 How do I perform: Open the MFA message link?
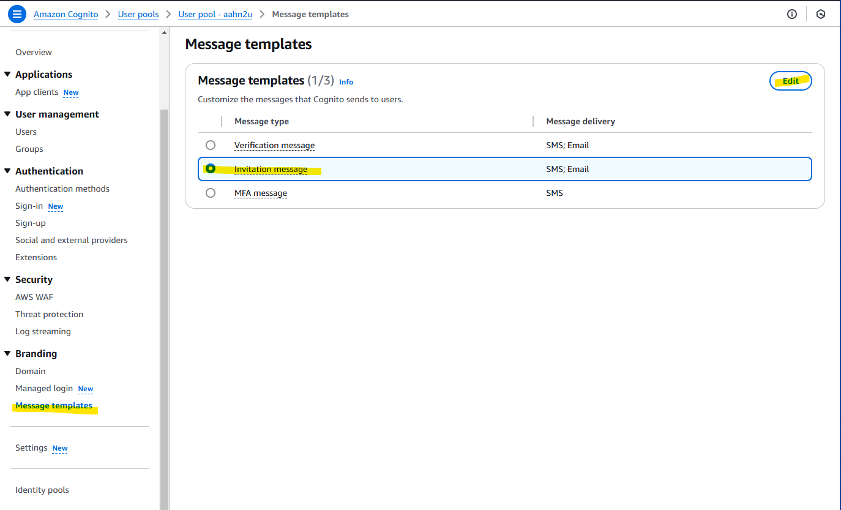(x=261, y=193)
